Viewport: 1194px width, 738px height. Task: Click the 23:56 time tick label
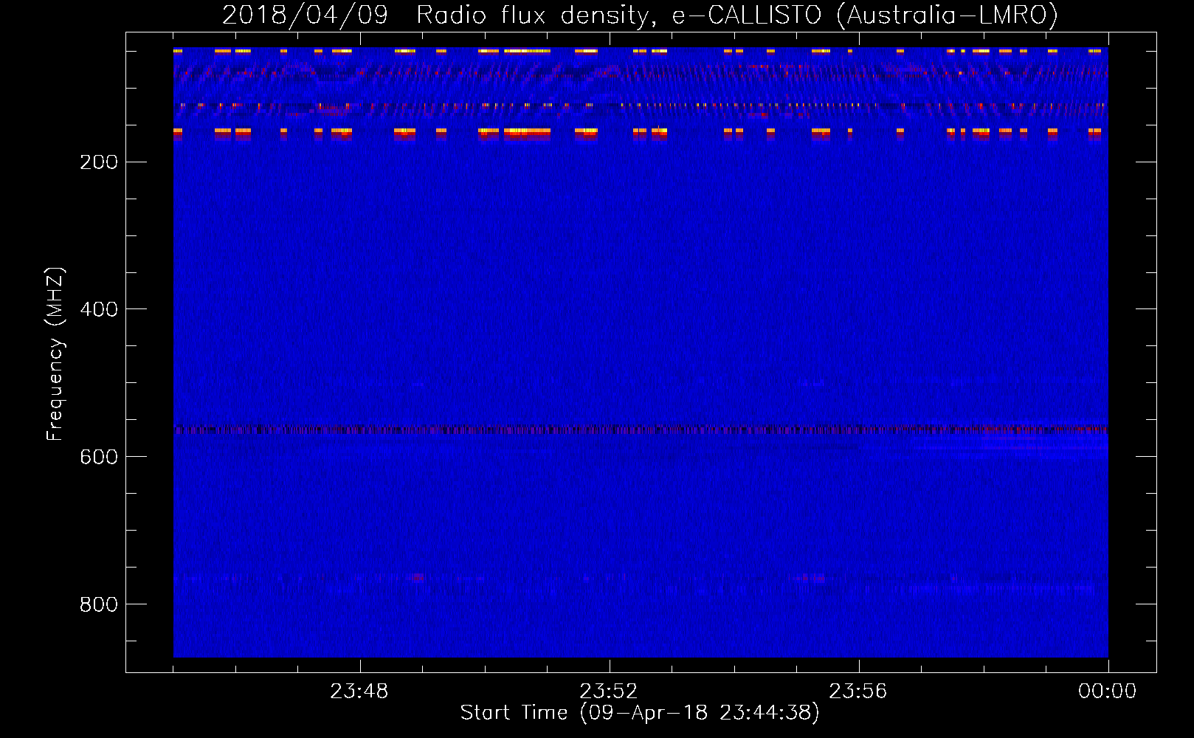tap(858, 692)
